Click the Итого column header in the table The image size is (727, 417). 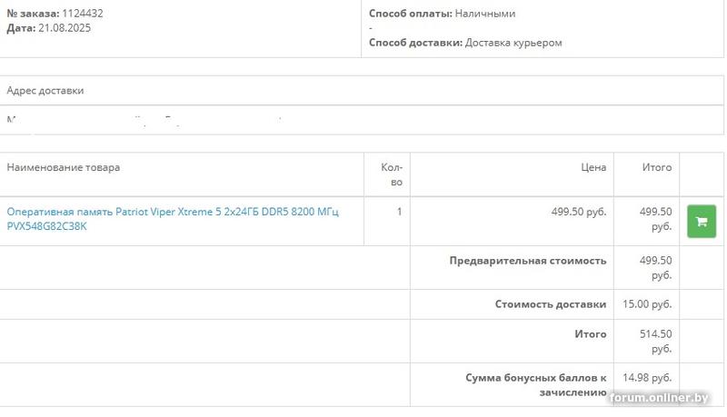657,167
